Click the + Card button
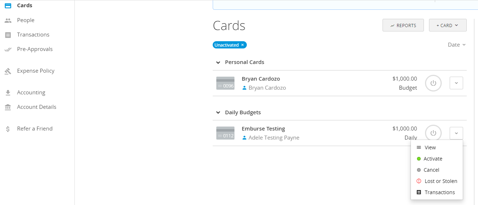Screen dimensions: 478x205 coord(448,25)
